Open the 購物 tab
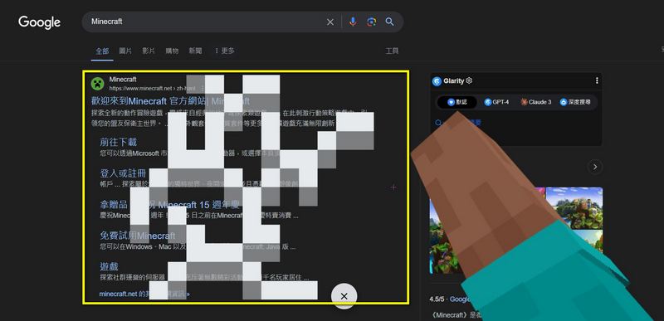This screenshot has width=664, height=321. tap(172, 51)
